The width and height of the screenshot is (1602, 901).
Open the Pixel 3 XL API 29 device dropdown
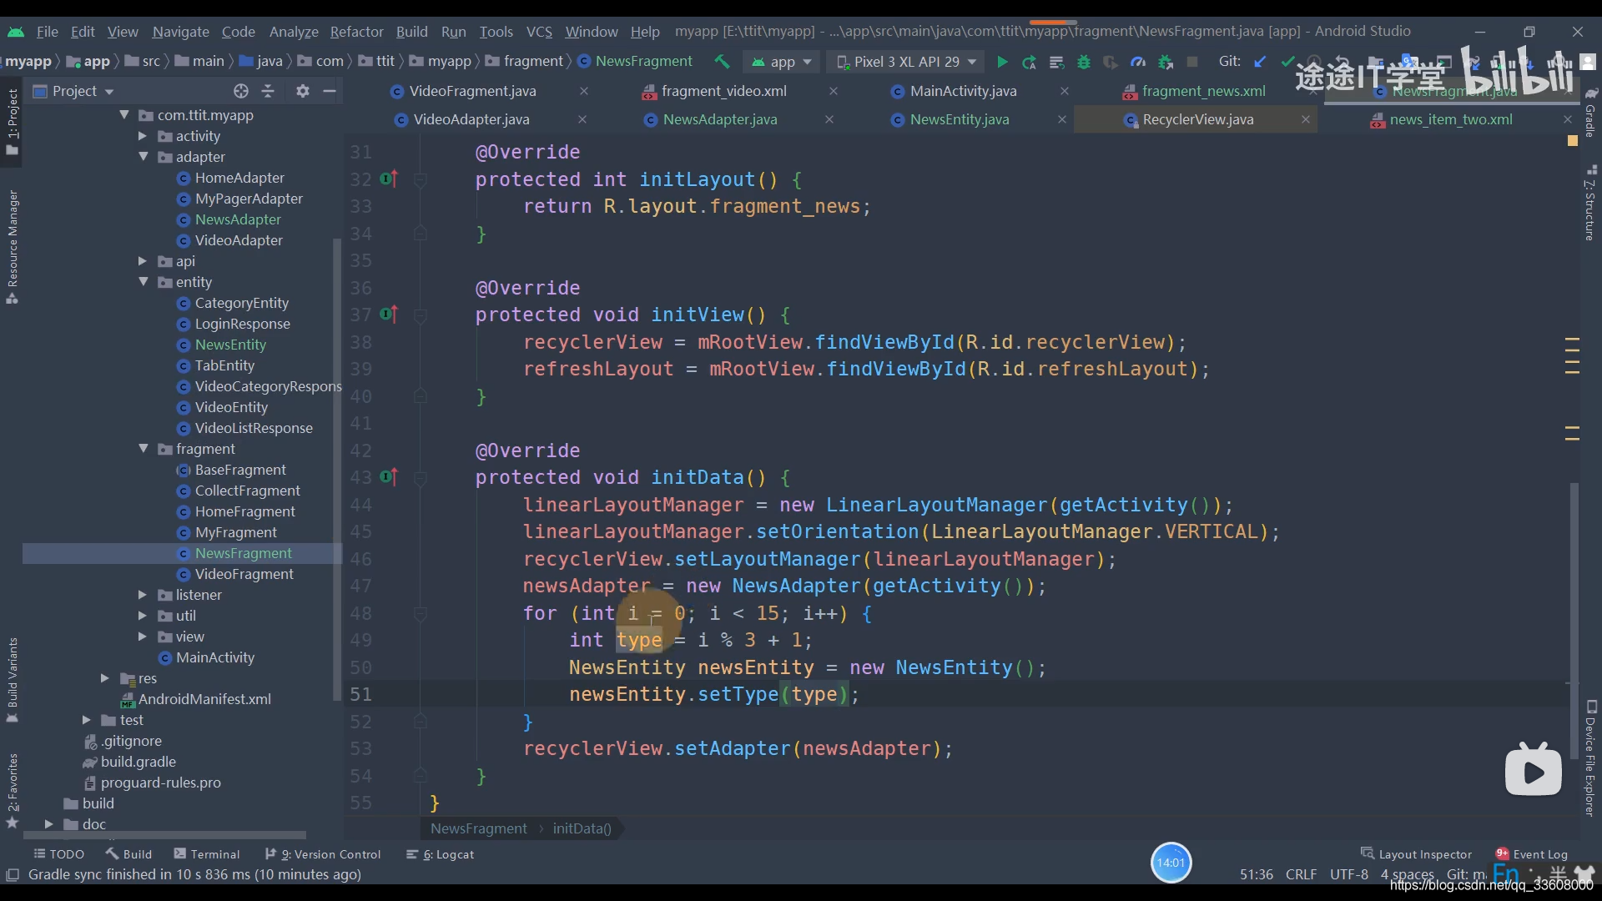coord(905,62)
